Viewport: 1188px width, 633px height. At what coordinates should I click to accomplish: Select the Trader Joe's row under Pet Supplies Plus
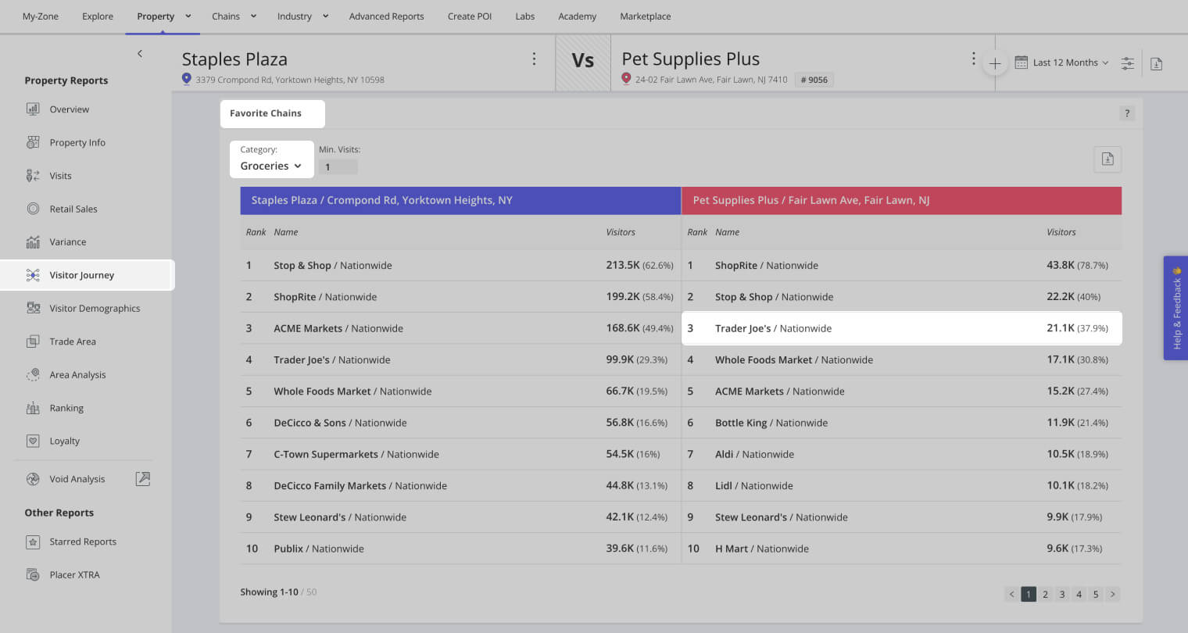pyautogui.click(x=901, y=328)
